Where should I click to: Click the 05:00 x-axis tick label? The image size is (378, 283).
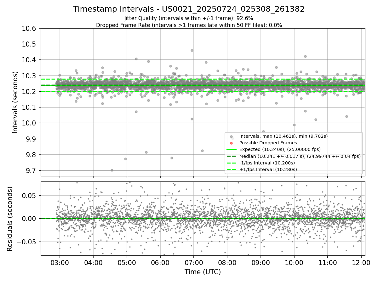(x=127, y=262)
